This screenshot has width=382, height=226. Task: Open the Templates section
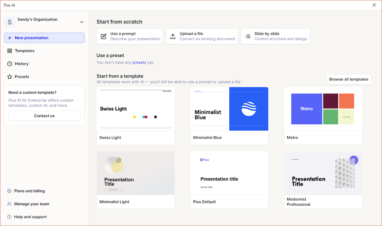[44, 51]
